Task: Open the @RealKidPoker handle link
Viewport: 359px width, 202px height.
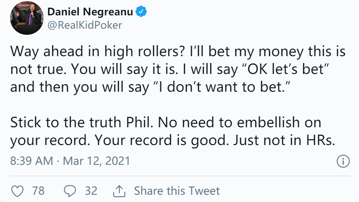Action: pos(85,25)
